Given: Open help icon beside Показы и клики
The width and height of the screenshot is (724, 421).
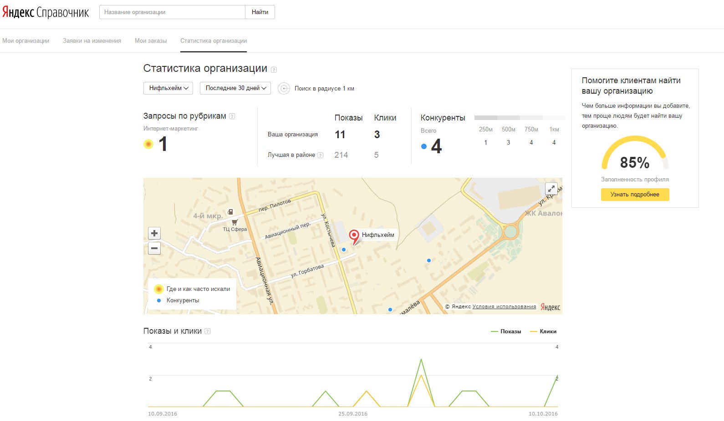Looking at the screenshot, I should coord(207,331).
